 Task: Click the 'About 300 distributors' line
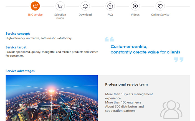tap(125, 109)
